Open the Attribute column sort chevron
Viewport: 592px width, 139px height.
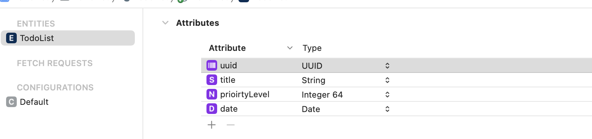tap(290, 48)
